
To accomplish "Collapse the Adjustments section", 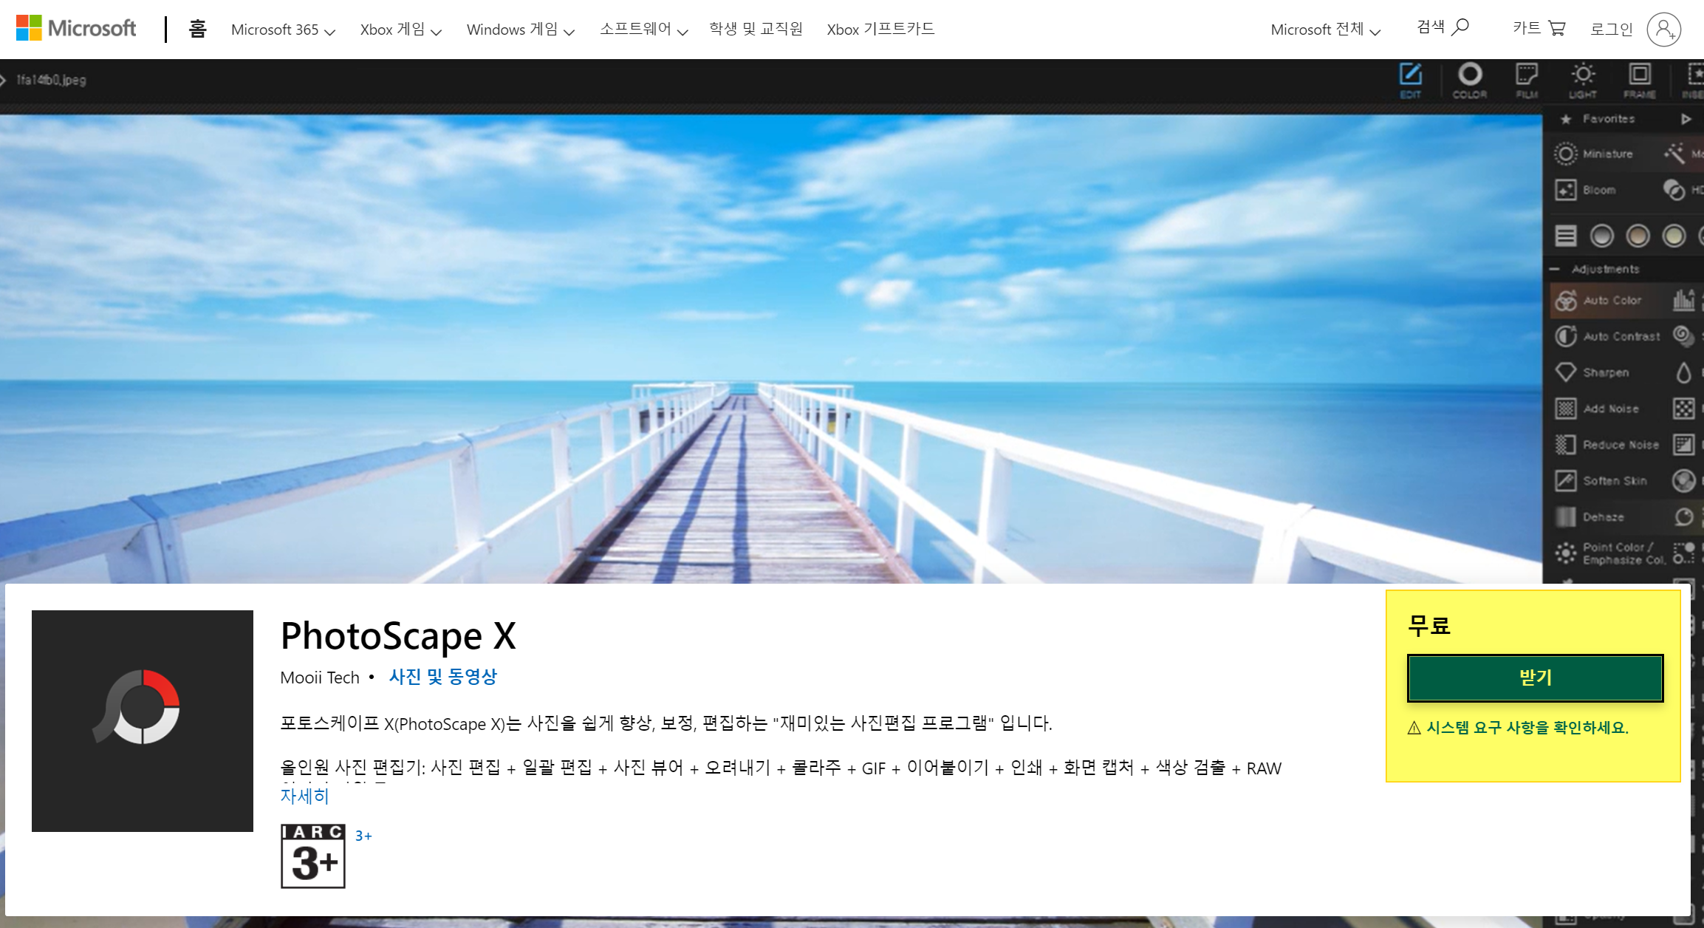I will pos(1555,269).
